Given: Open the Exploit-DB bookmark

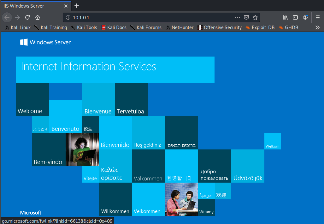Looking at the screenshot, I should point(260,27).
